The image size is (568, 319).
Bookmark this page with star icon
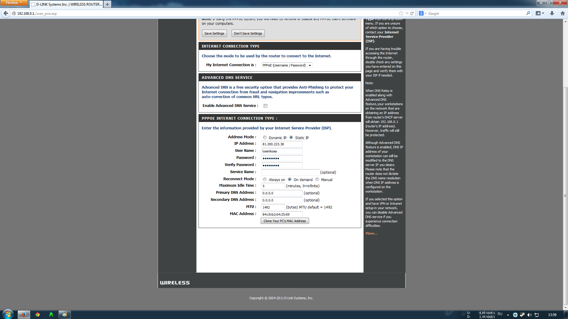tap(401, 13)
